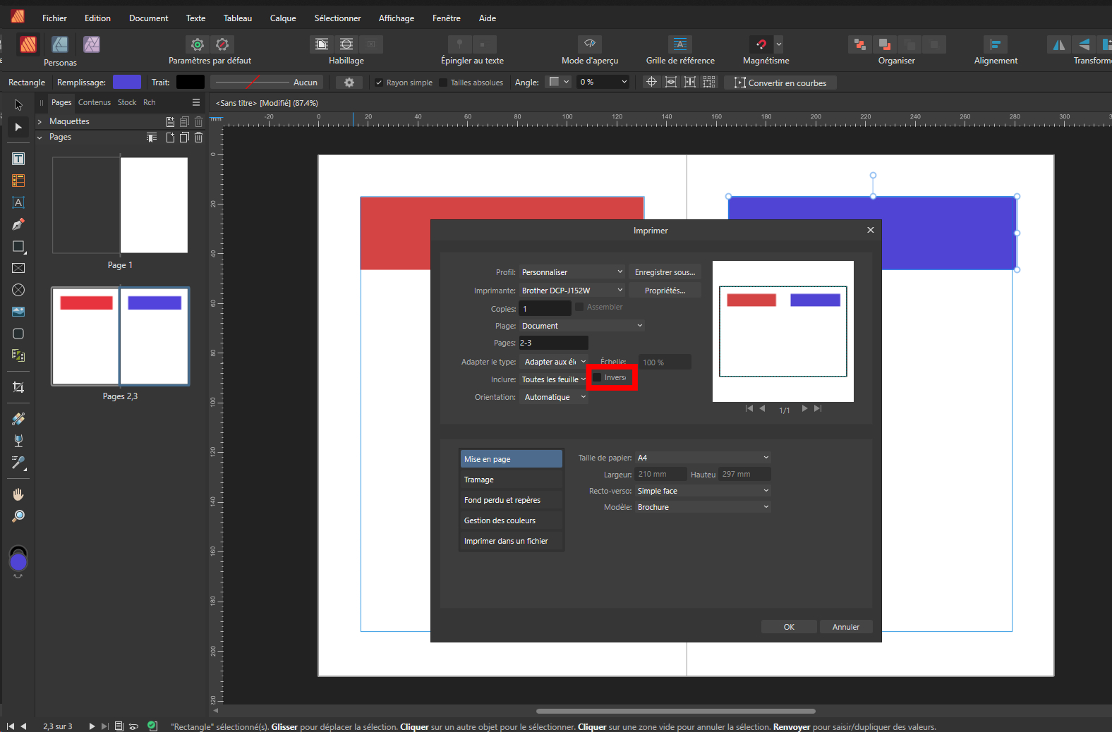This screenshot has height=732, width=1112.
Task: Expand the Maquettes section
Action: (40, 121)
